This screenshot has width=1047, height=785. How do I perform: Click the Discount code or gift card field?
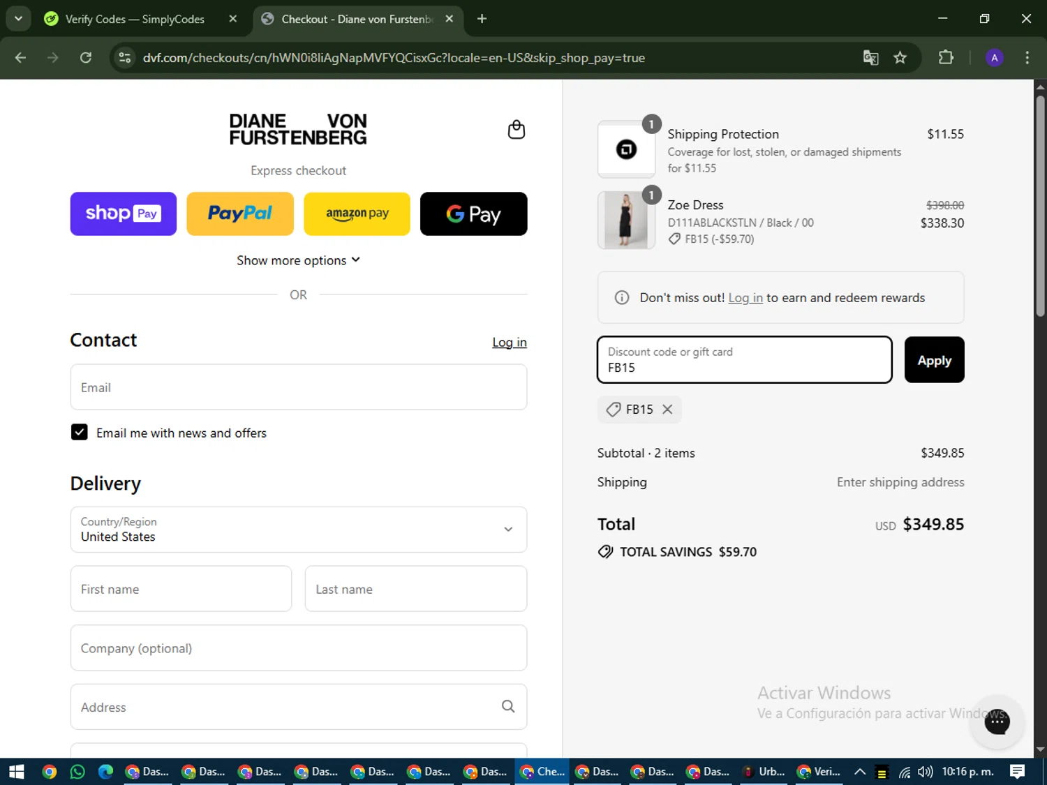[745, 360]
